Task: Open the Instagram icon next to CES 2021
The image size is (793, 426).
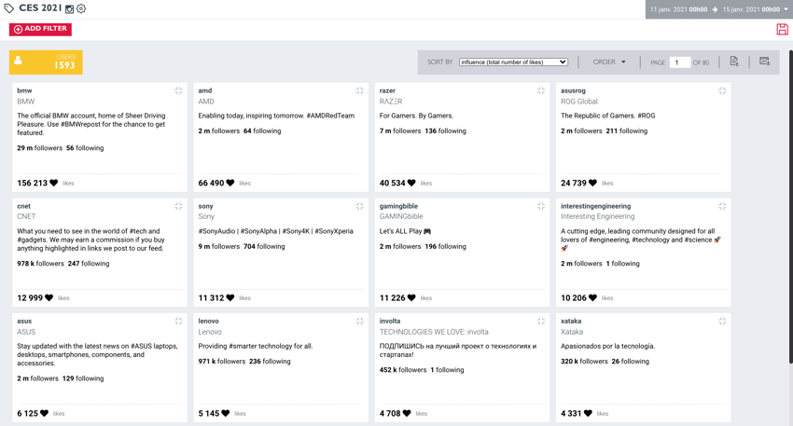Action: [69, 9]
